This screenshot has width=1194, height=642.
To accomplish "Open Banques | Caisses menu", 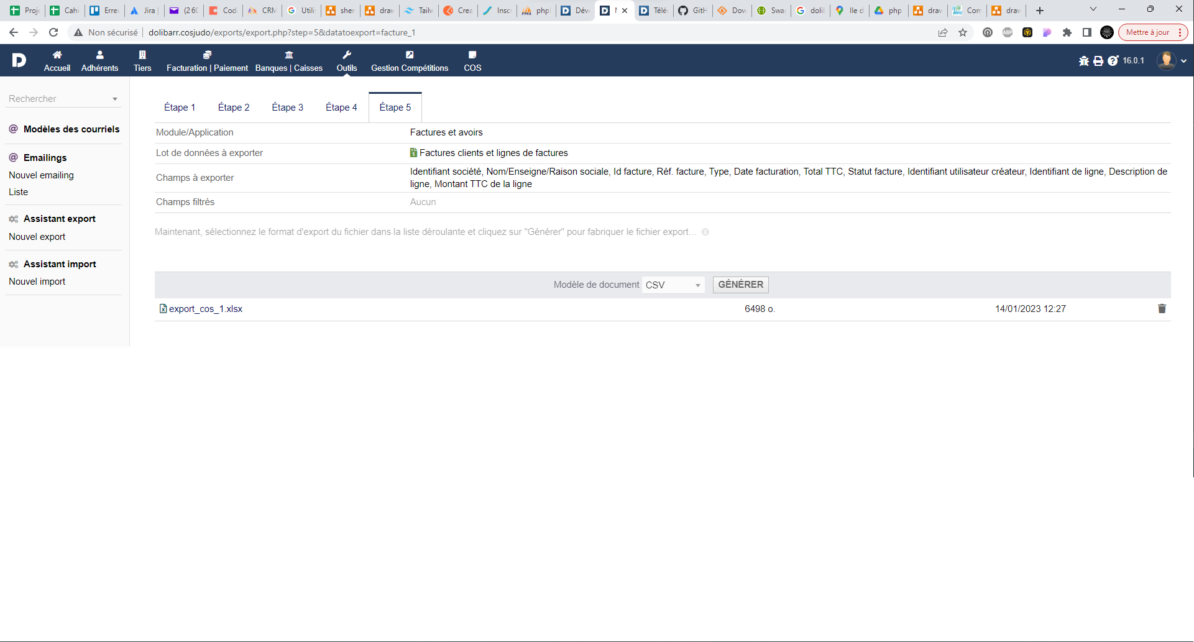I will tap(289, 61).
